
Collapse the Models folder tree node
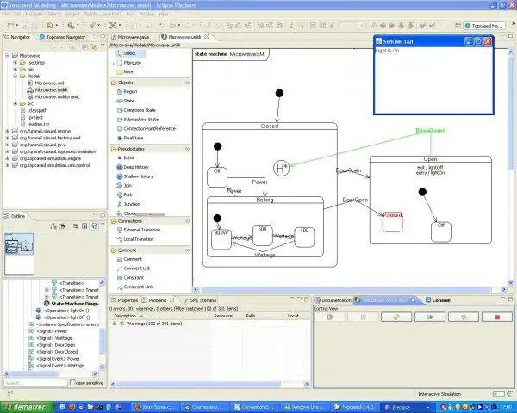point(16,77)
